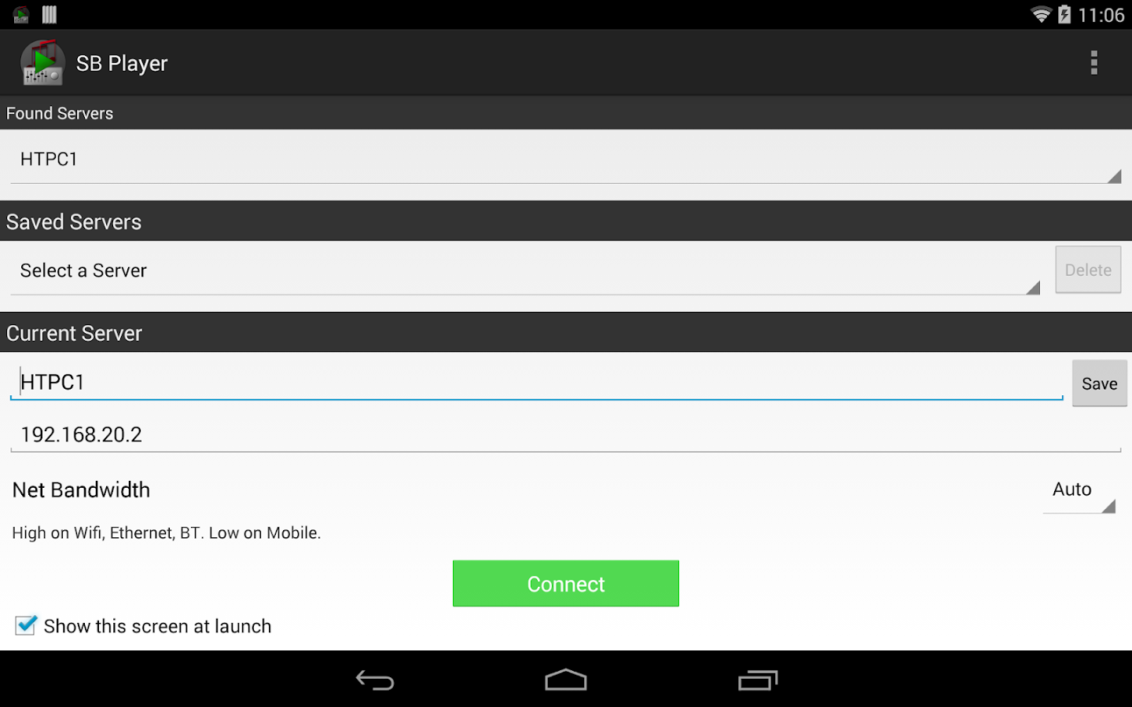Open the three-dot overflow menu
This screenshot has width=1132, height=707.
(1093, 63)
